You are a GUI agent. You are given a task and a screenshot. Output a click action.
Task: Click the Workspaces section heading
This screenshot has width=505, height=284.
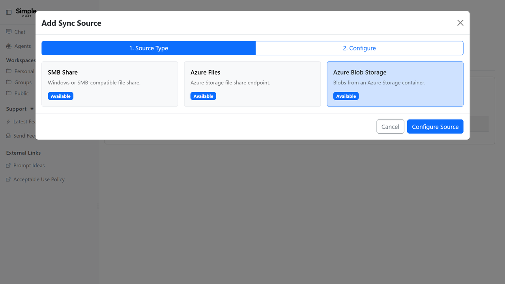tap(21, 60)
